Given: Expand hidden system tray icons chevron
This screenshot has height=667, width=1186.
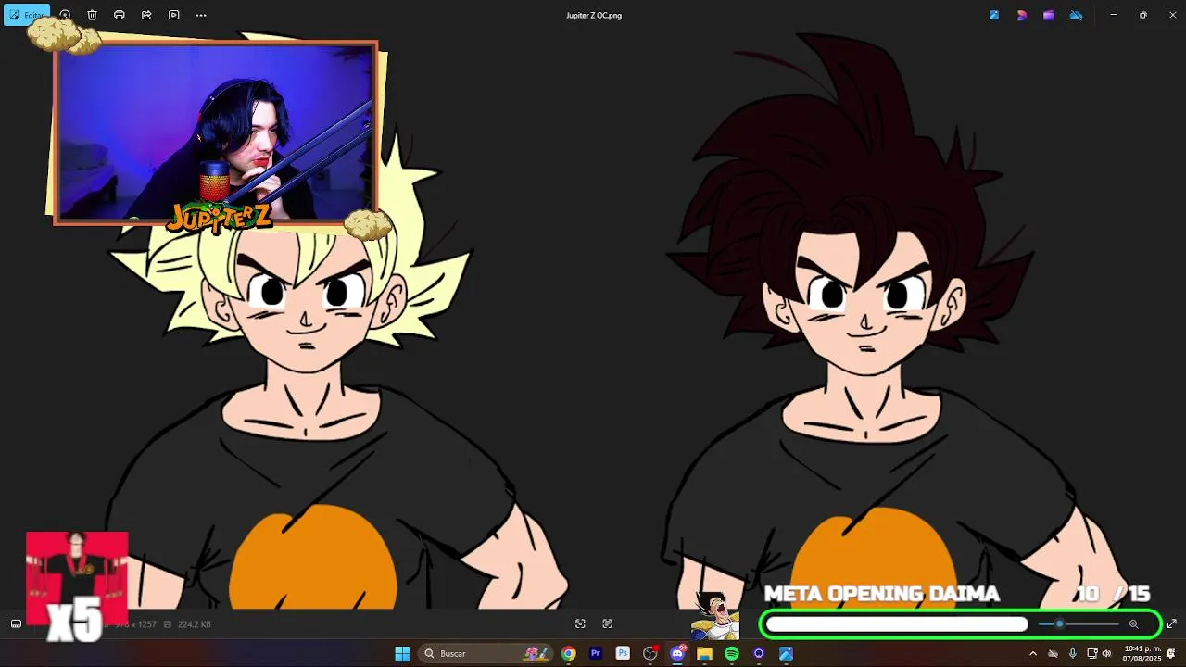Looking at the screenshot, I should click(x=1033, y=654).
